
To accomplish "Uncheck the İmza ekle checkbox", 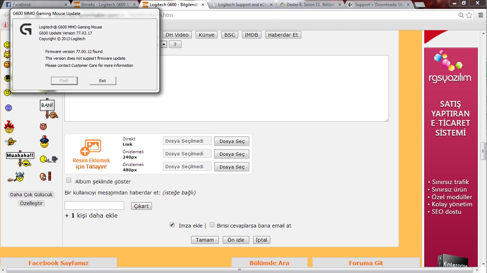I will point(172,225).
